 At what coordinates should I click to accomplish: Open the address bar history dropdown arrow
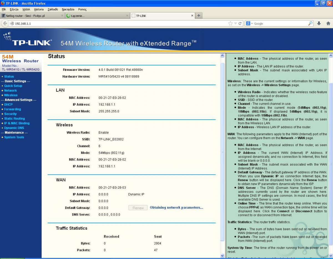point(236,24)
